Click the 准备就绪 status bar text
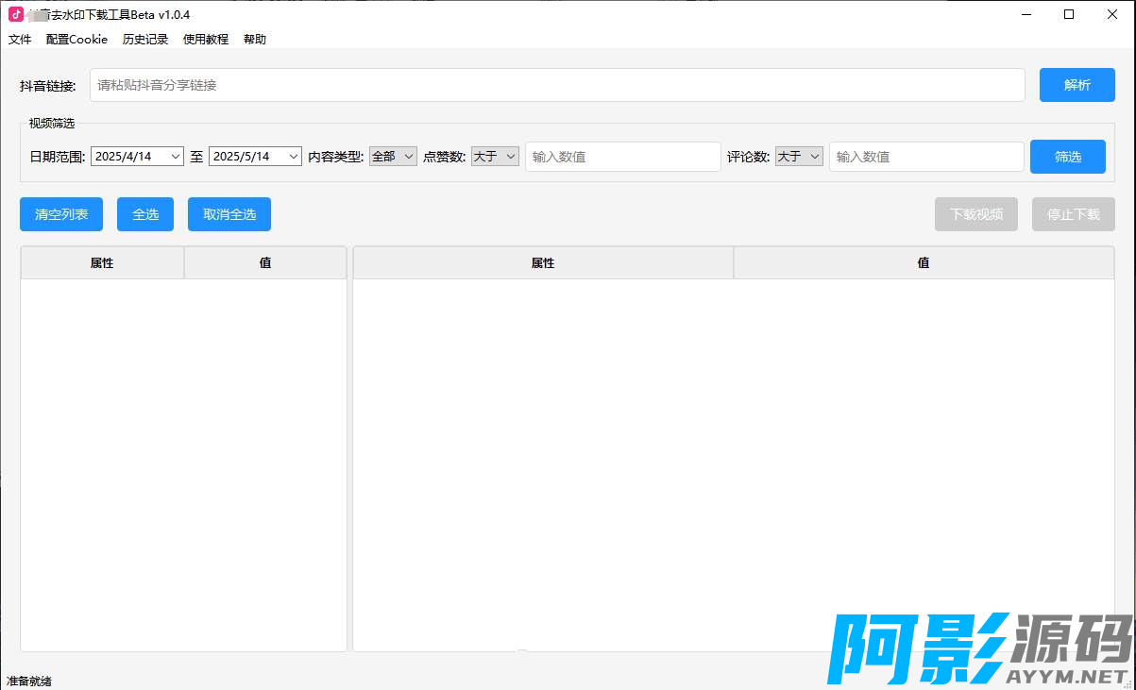The height and width of the screenshot is (690, 1136). tap(29, 681)
